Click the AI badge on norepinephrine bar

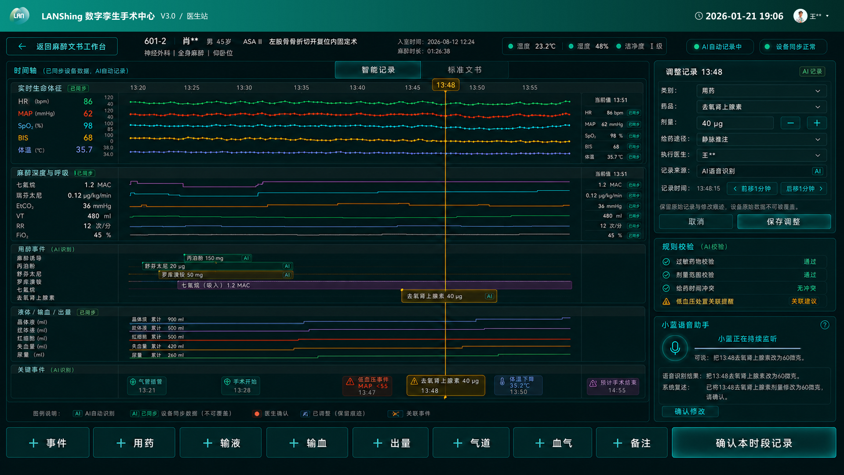[489, 296]
